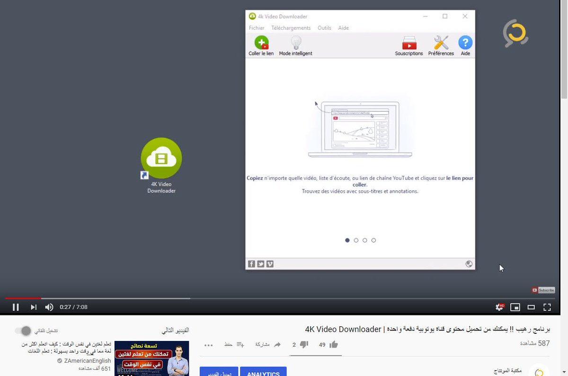Click the globe icon in downloader footer
The width and height of the screenshot is (568, 376).
(x=469, y=264)
